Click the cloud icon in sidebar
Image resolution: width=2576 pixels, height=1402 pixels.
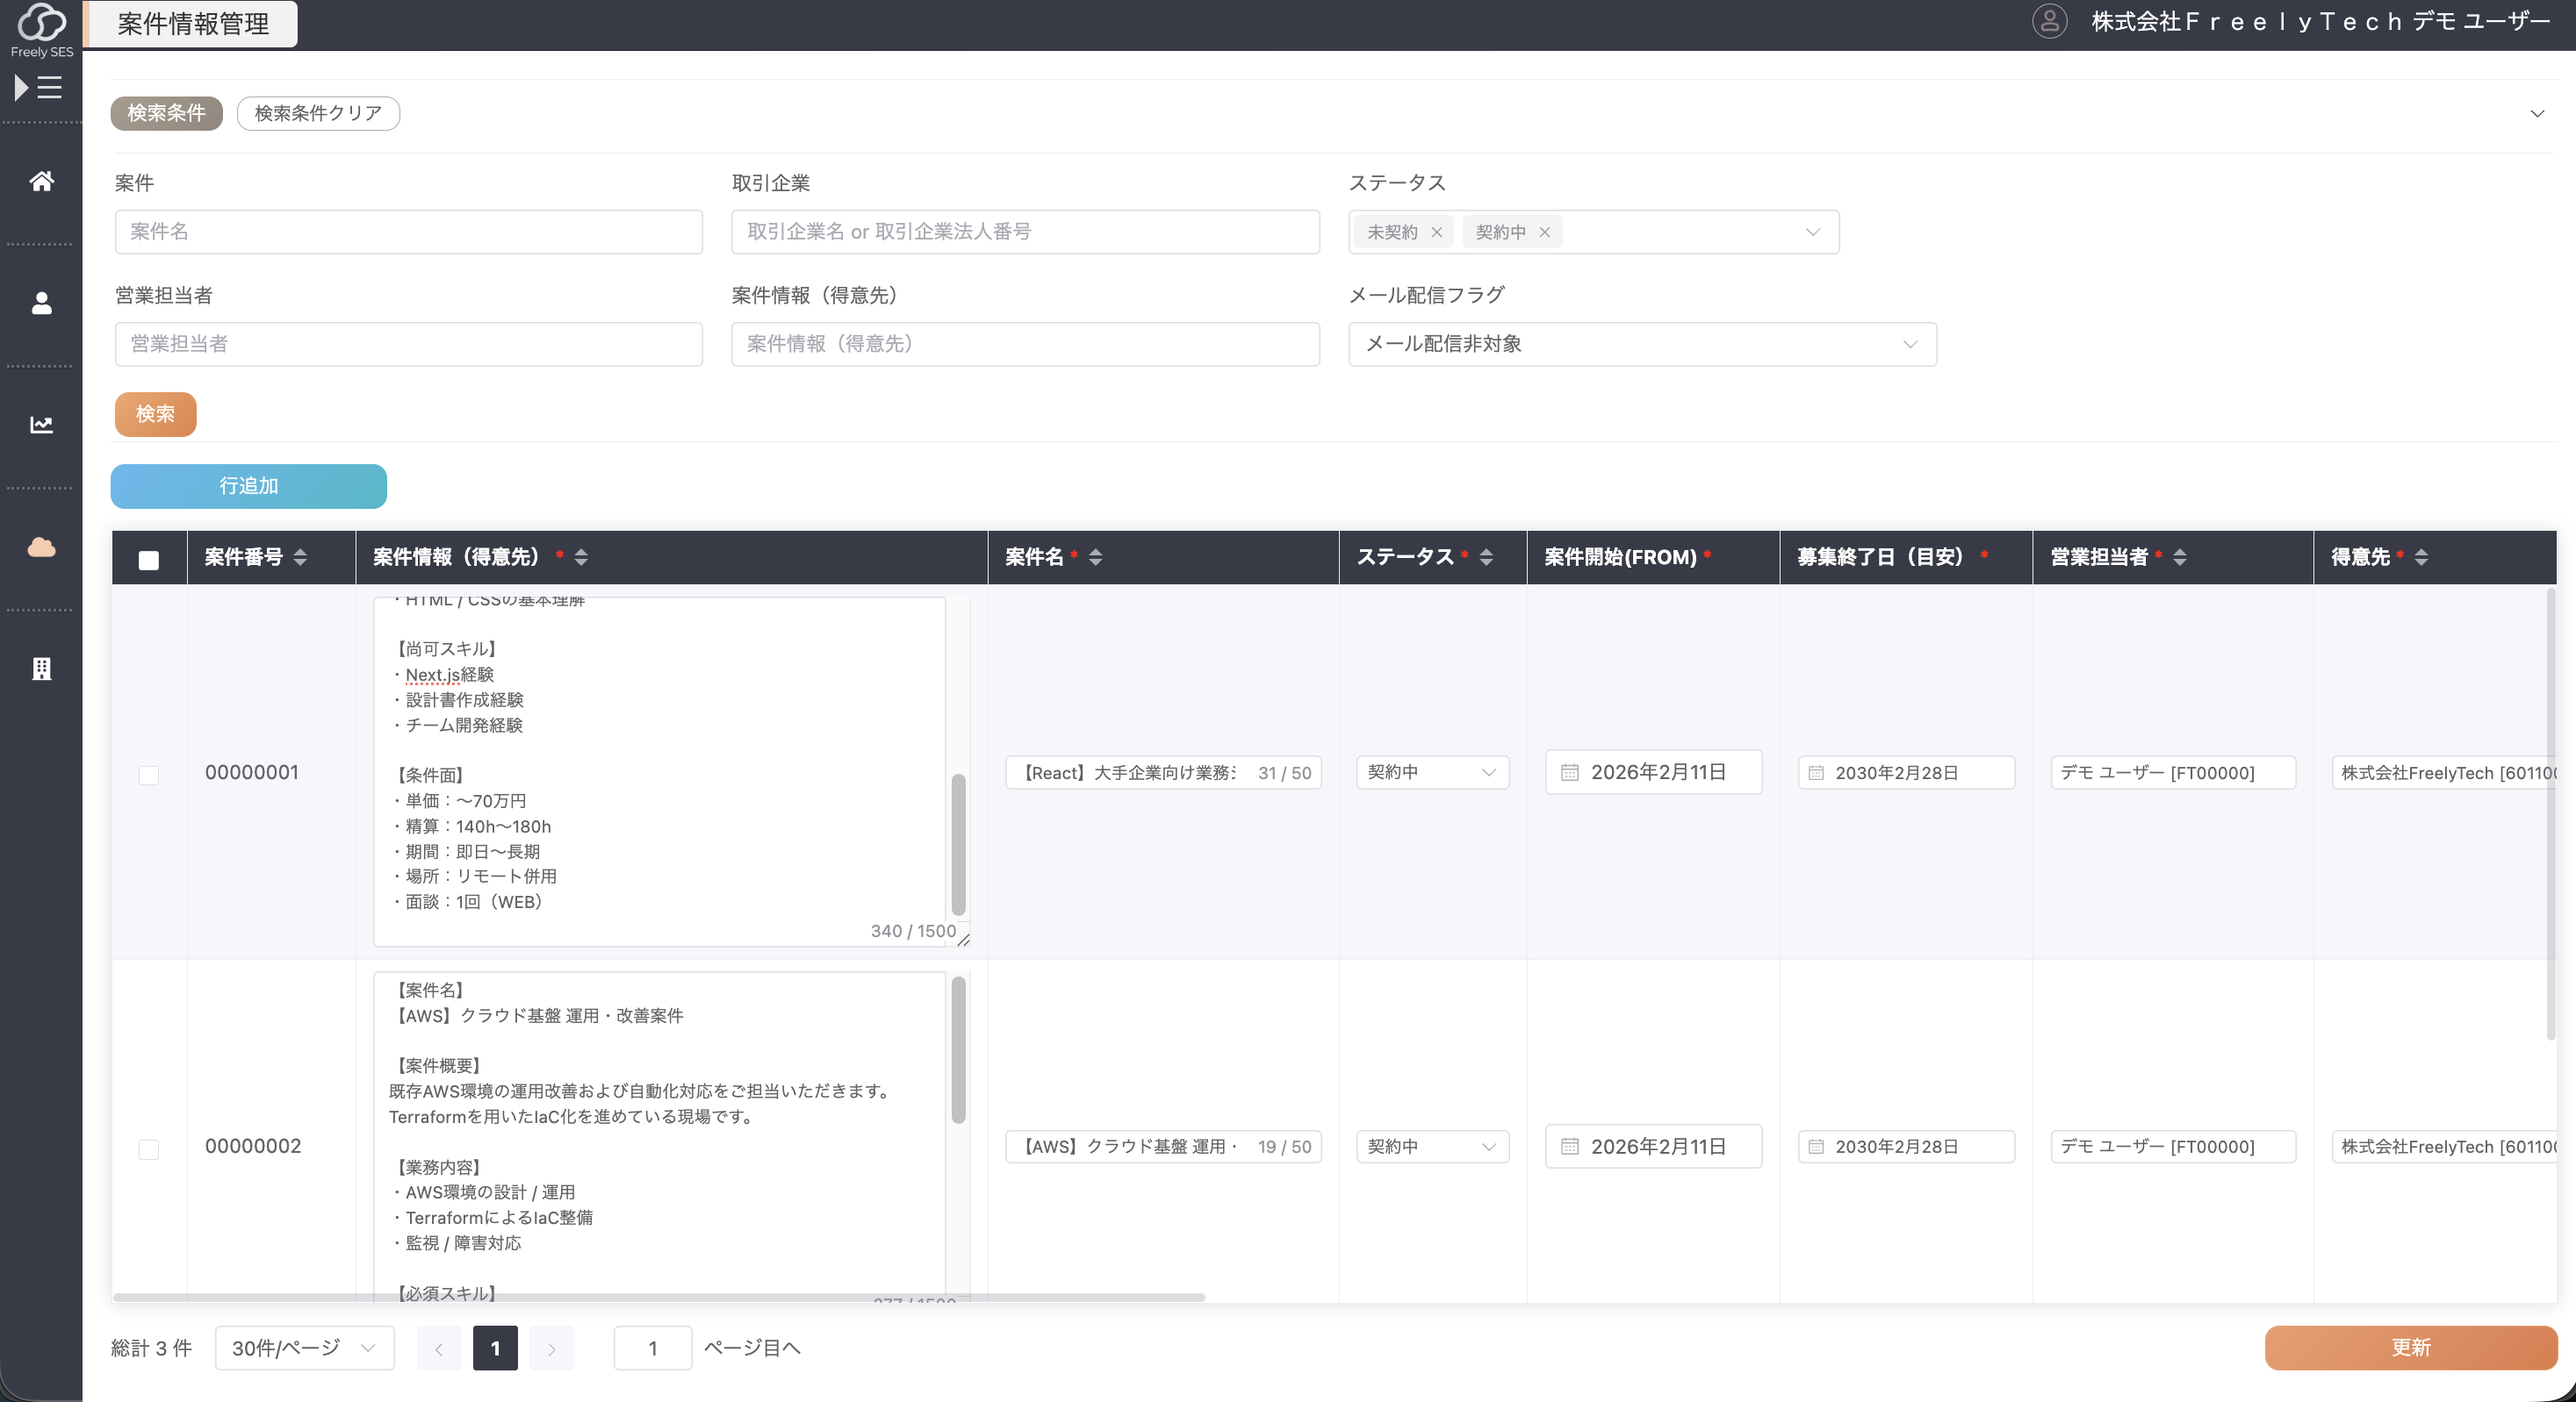tap(41, 547)
